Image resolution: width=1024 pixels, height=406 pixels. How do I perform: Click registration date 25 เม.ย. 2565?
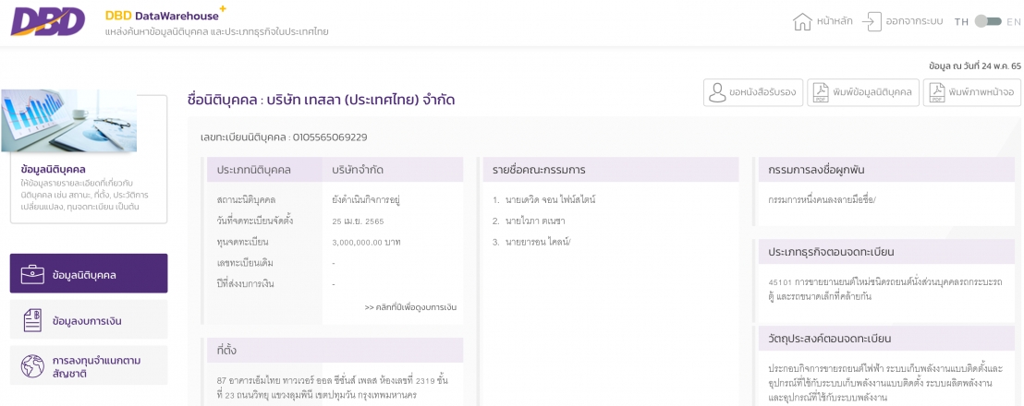360,221
